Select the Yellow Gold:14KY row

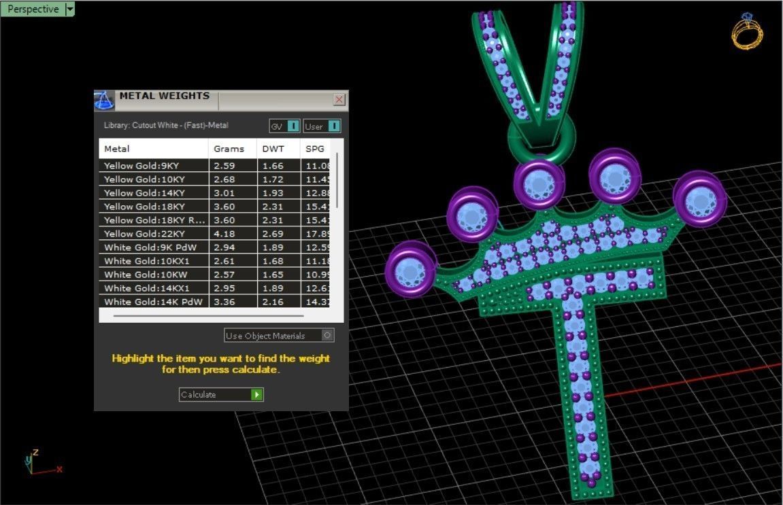pyautogui.click(x=214, y=192)
